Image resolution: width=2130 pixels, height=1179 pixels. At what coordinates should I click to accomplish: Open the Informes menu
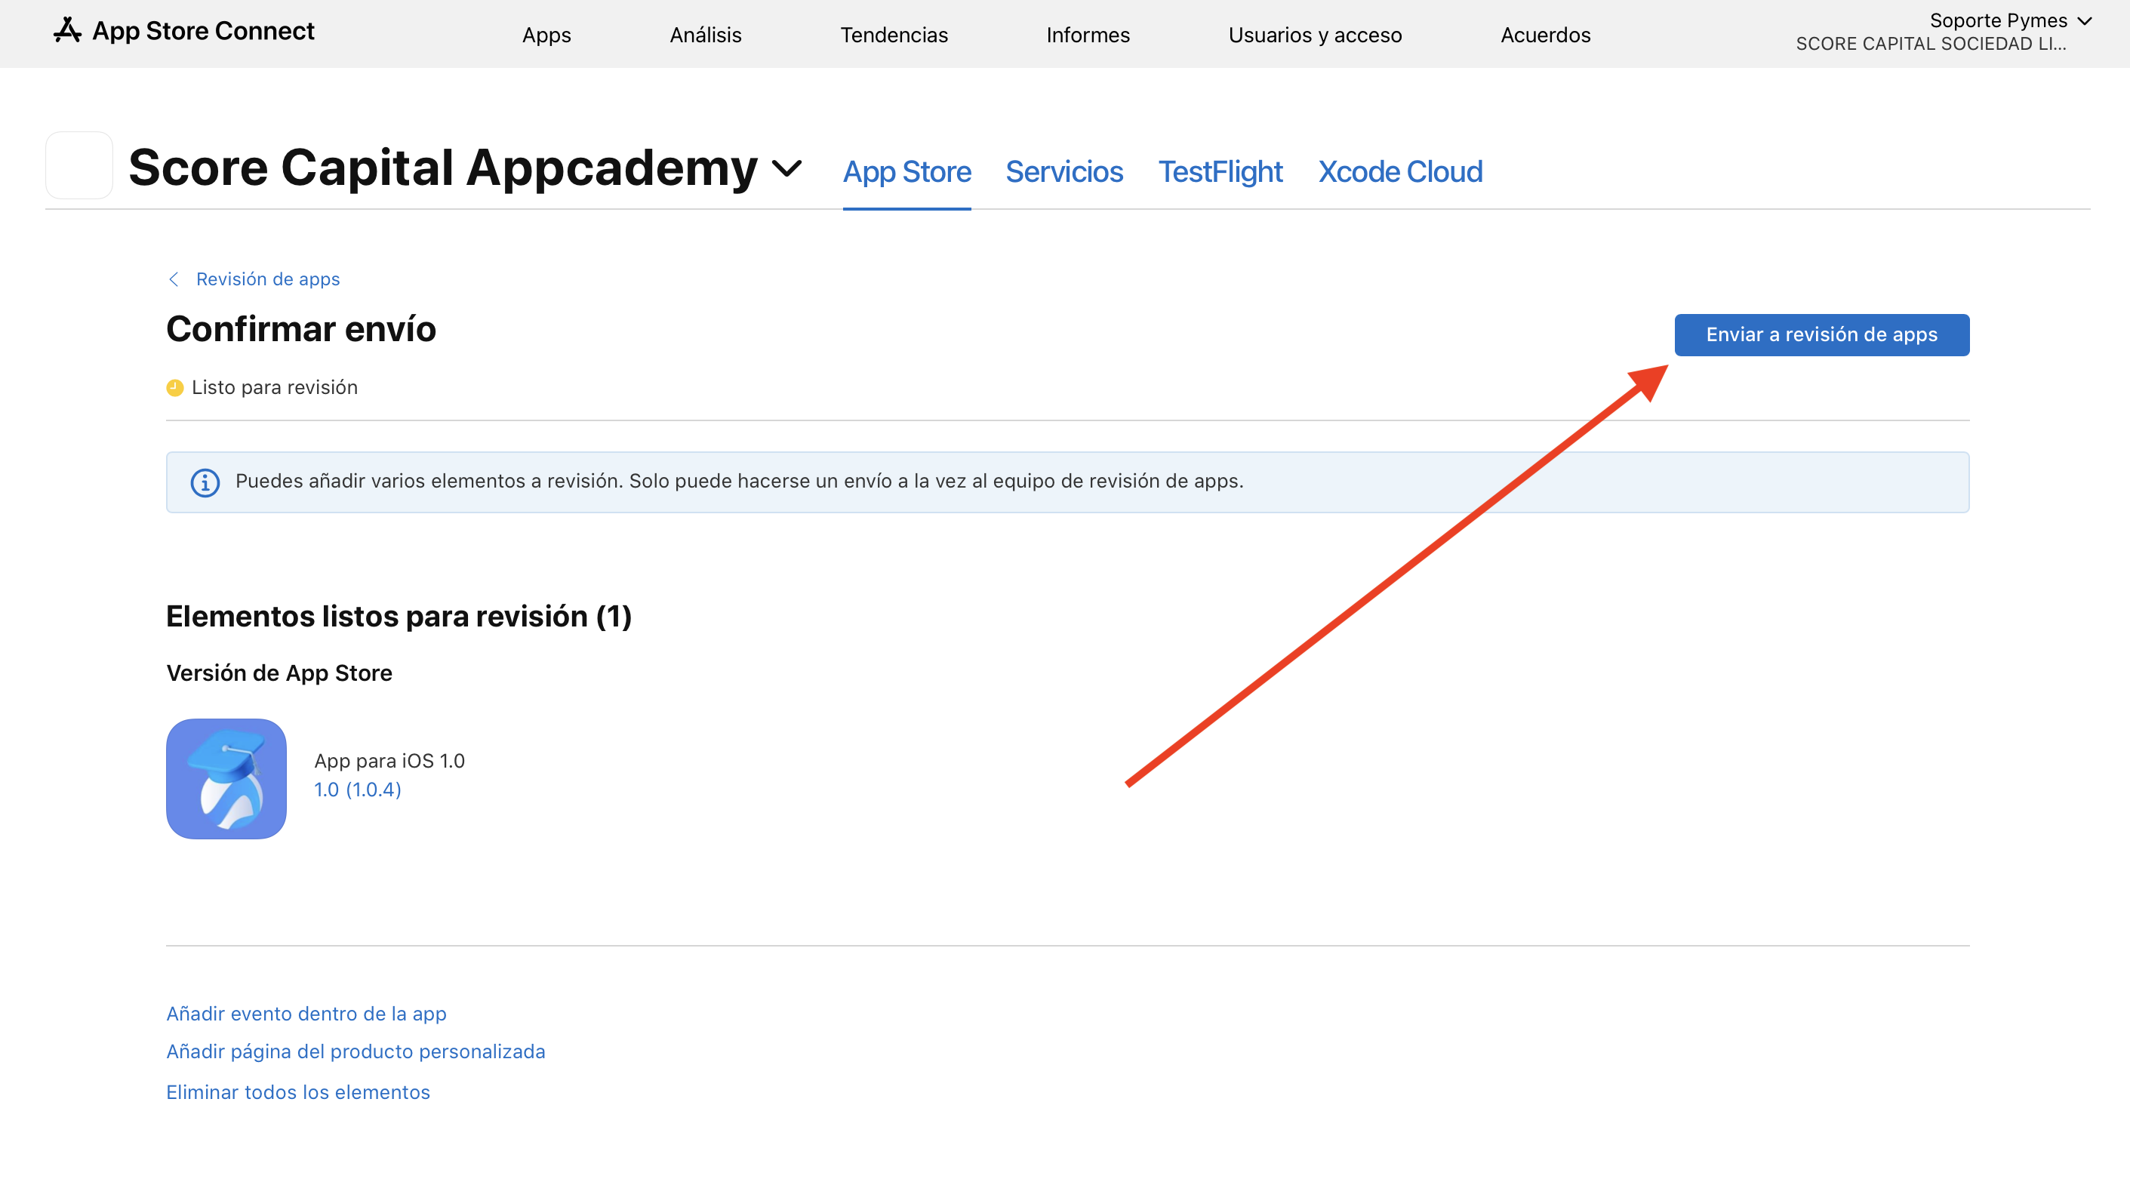point(1088,35)
